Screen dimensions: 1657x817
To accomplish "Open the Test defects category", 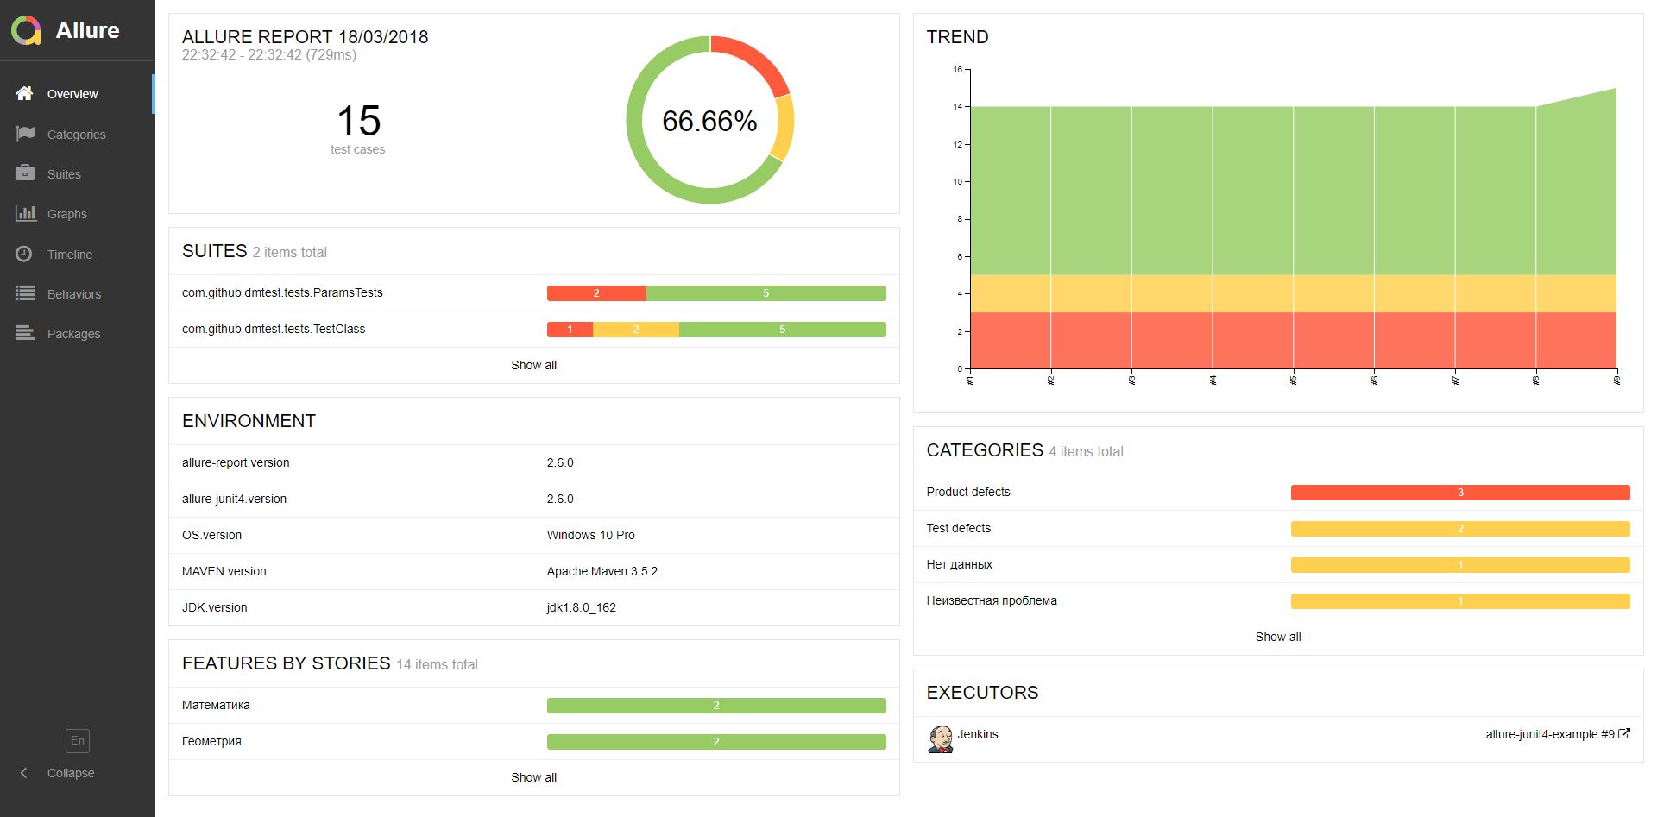I will (x=1278, y=529).
